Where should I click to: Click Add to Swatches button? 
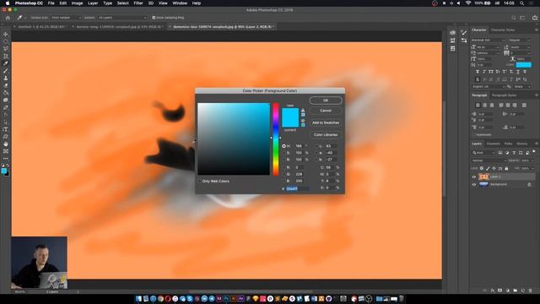(x=326, y=122)
